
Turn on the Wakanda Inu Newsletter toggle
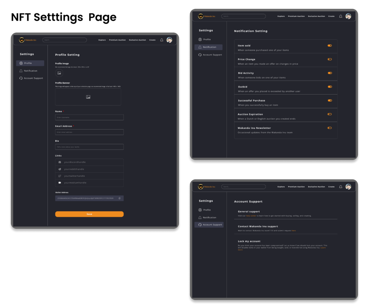pos(330,128)
